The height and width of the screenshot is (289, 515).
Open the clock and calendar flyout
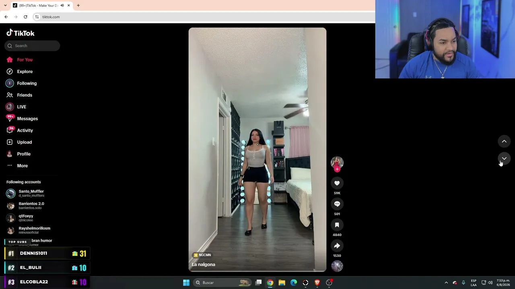click(503, 283)
